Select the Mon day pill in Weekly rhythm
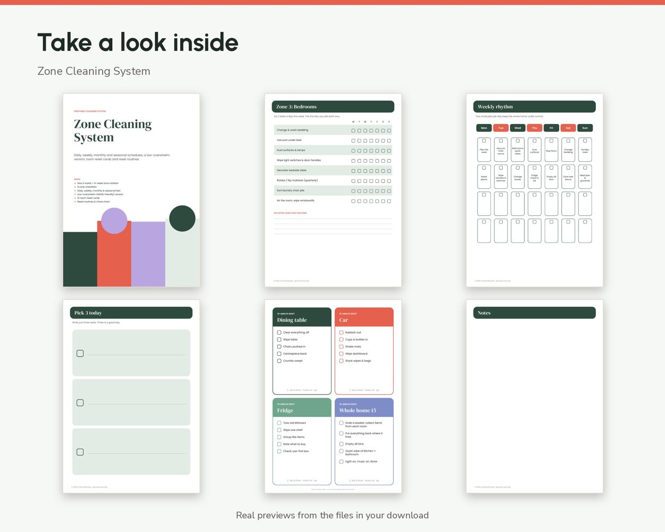 (x=484, y=128)
